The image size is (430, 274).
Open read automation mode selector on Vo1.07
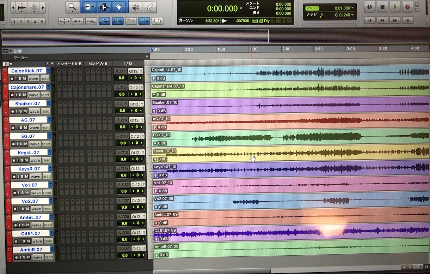point(47,193)
